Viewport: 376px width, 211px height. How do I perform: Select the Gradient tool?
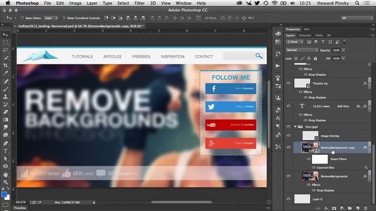coord(5,120)
